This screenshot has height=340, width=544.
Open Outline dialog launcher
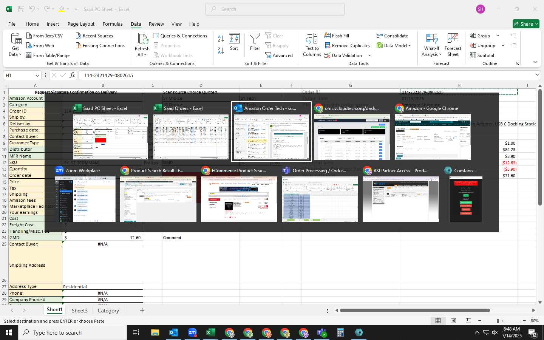[518, 63]
